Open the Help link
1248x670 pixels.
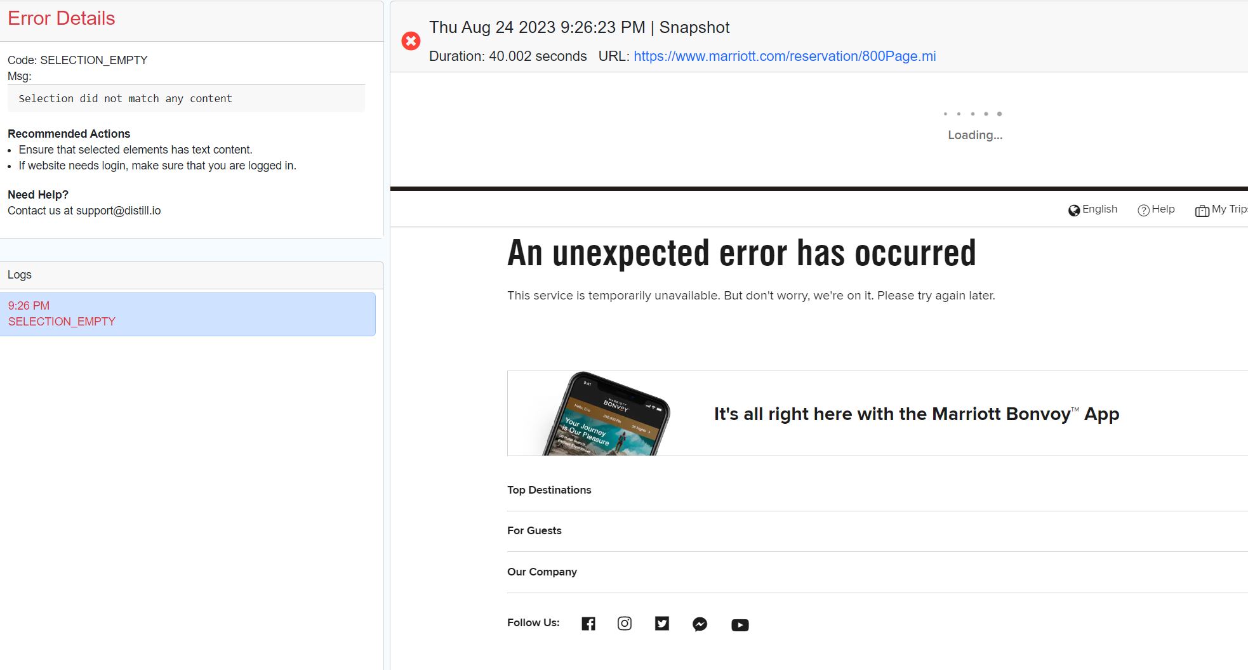point(1163,209)
